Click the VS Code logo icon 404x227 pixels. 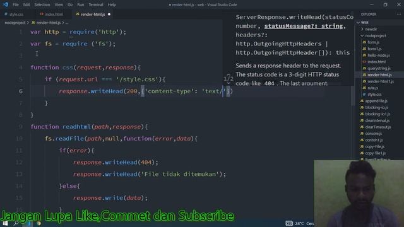click(6, 4)
